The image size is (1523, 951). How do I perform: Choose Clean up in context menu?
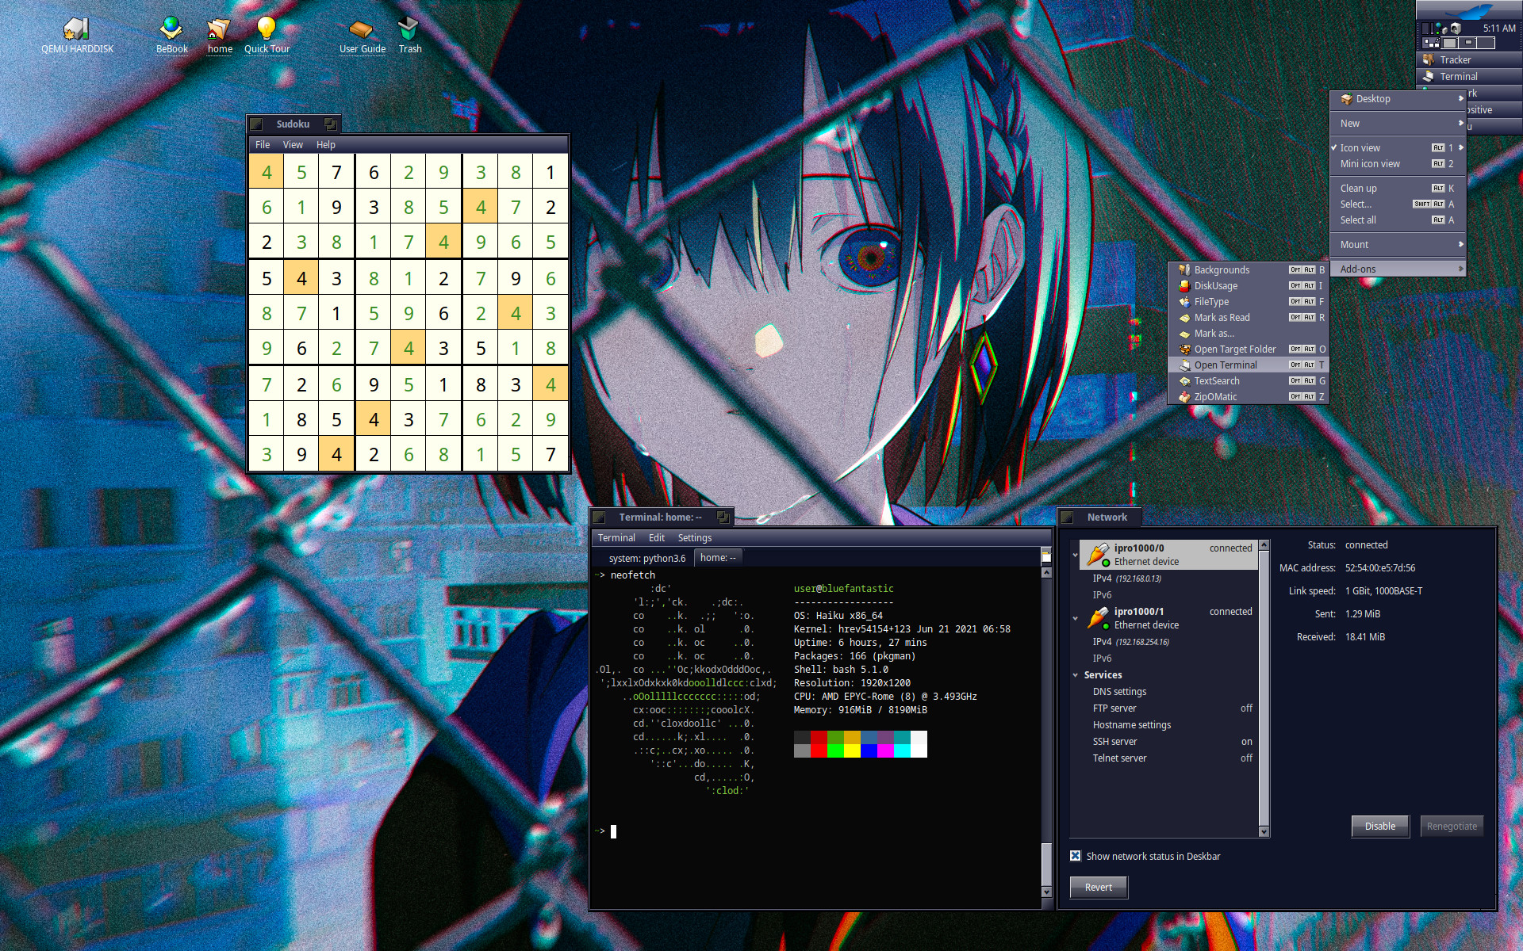click(1398, 189)
